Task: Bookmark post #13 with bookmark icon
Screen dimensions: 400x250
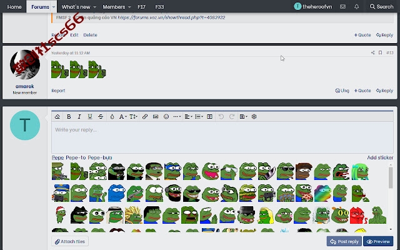Action: (x=380, y=52)
